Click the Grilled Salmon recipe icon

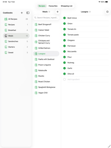click(x=36, y=48)
